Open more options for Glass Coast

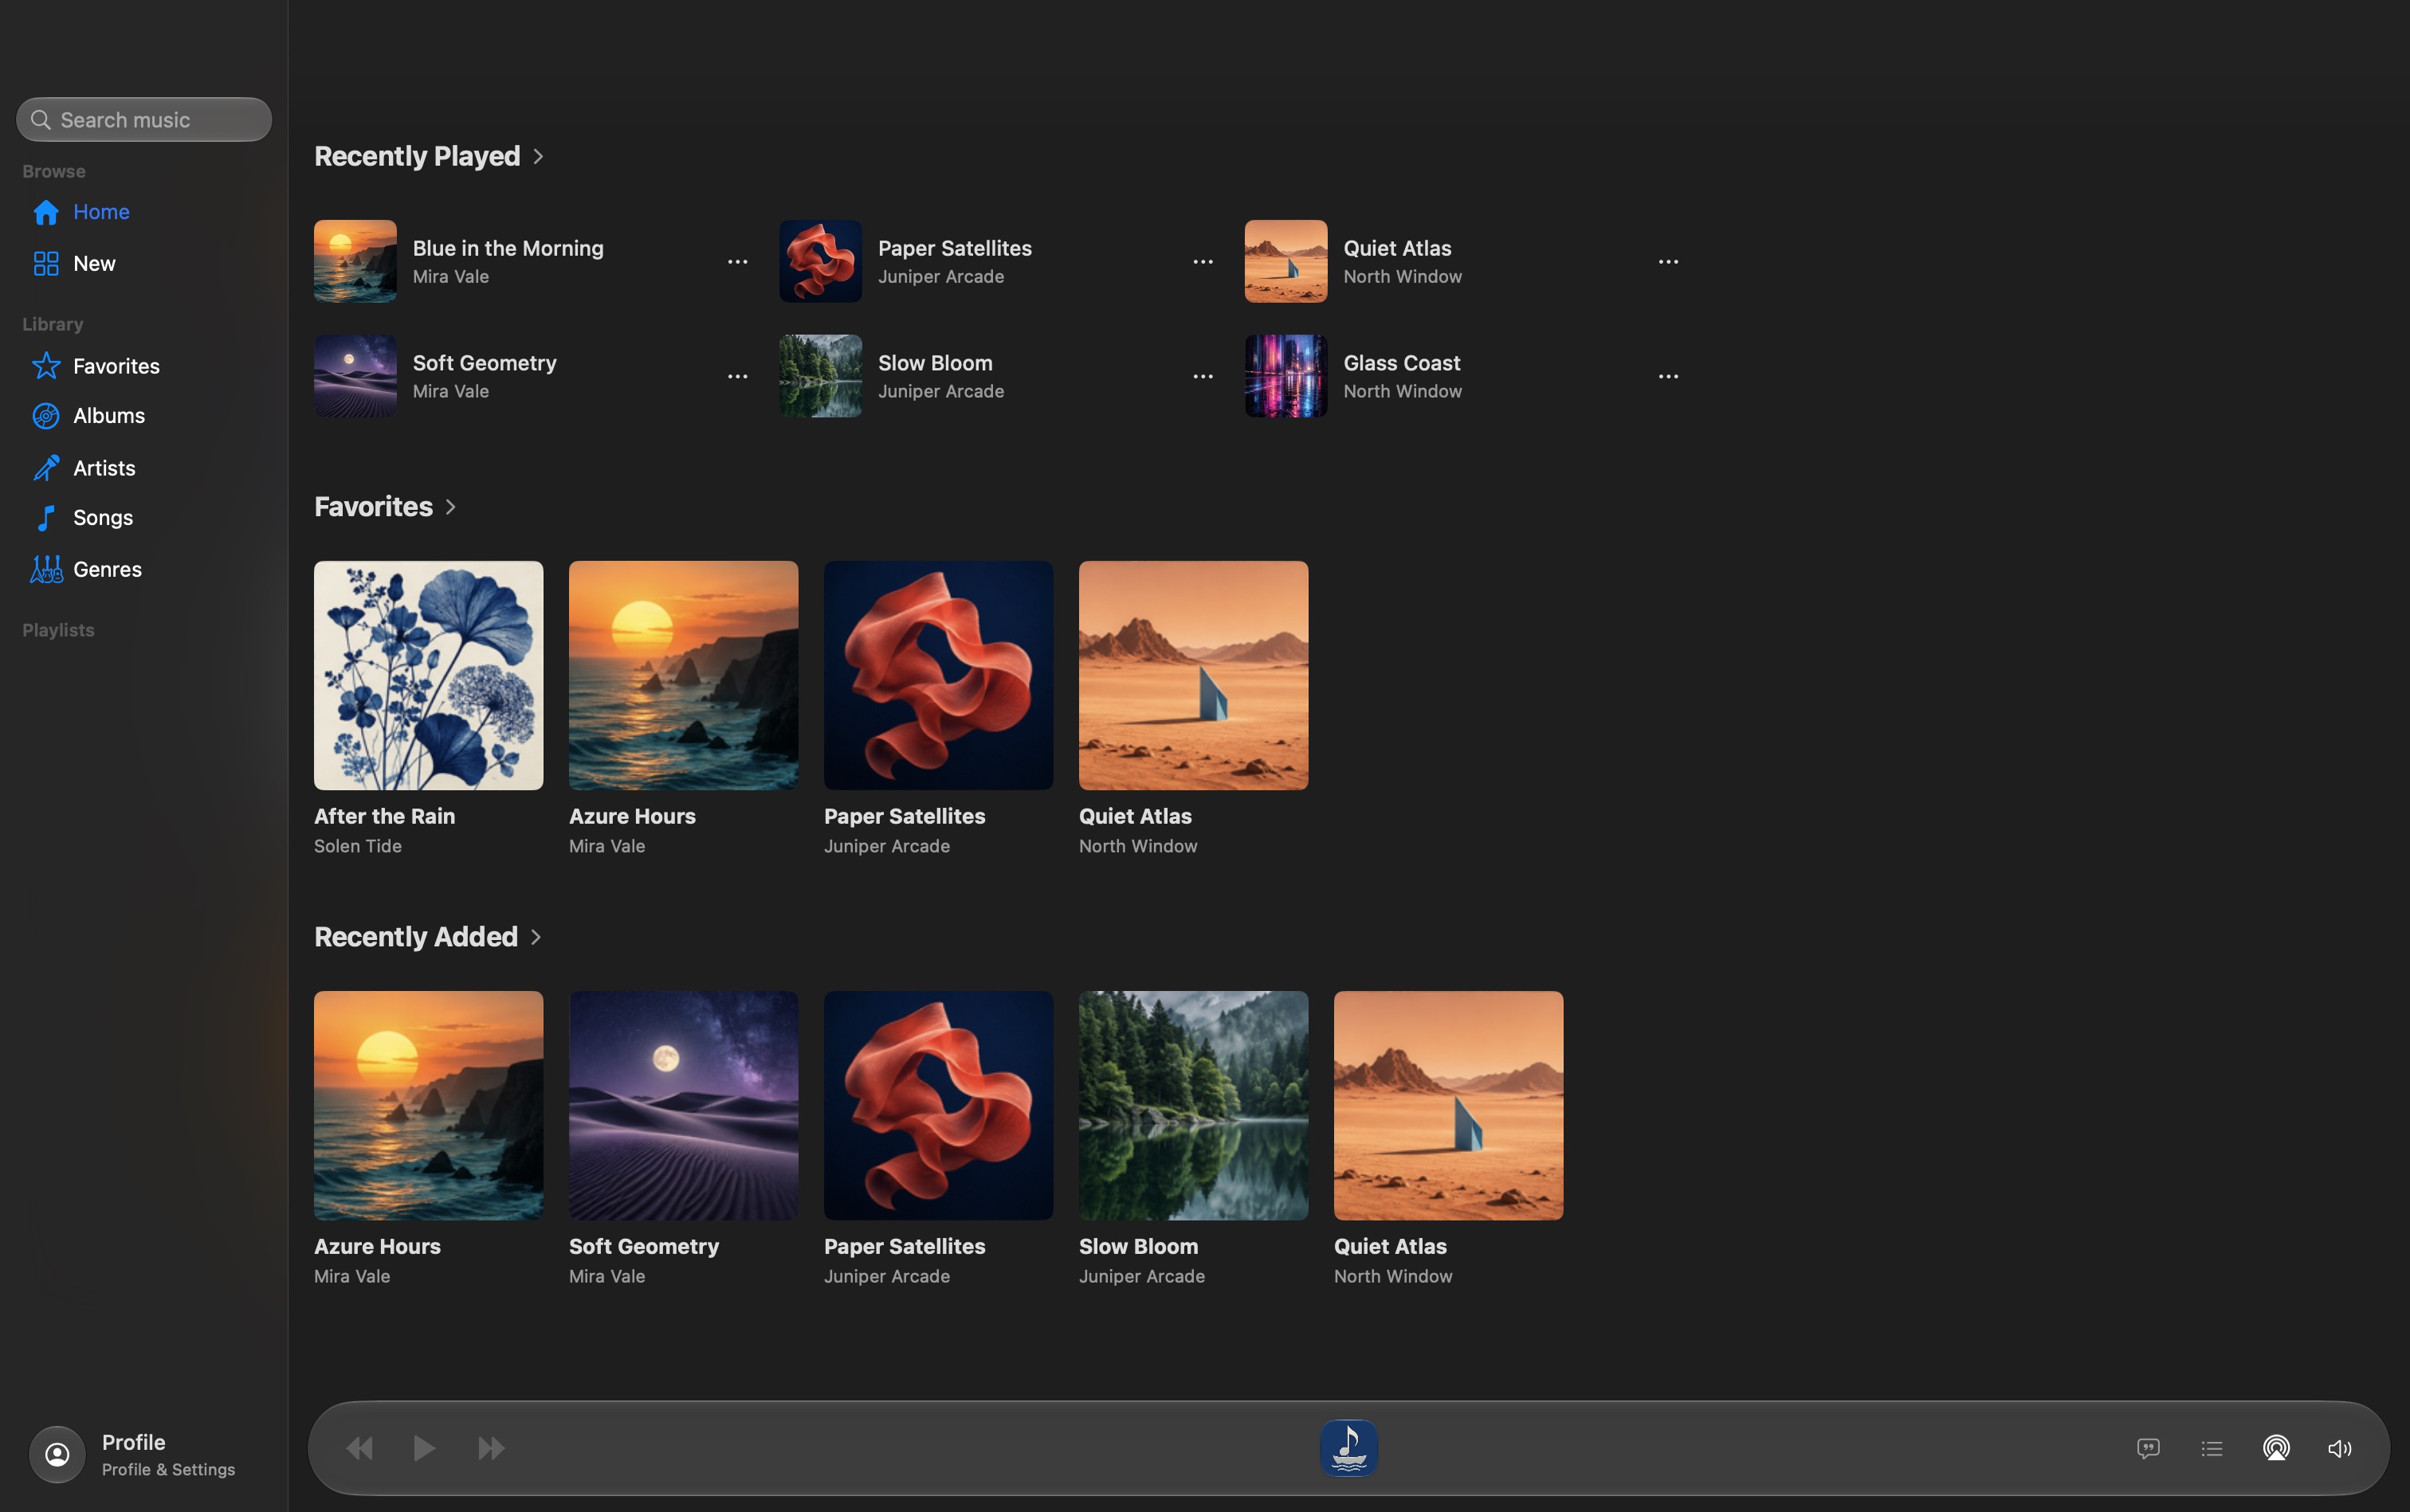coord(1668,377)
